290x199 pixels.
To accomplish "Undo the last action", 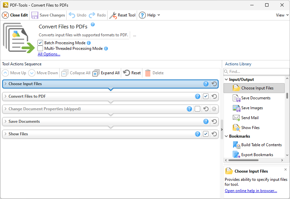I will click(x=77, y=15).
